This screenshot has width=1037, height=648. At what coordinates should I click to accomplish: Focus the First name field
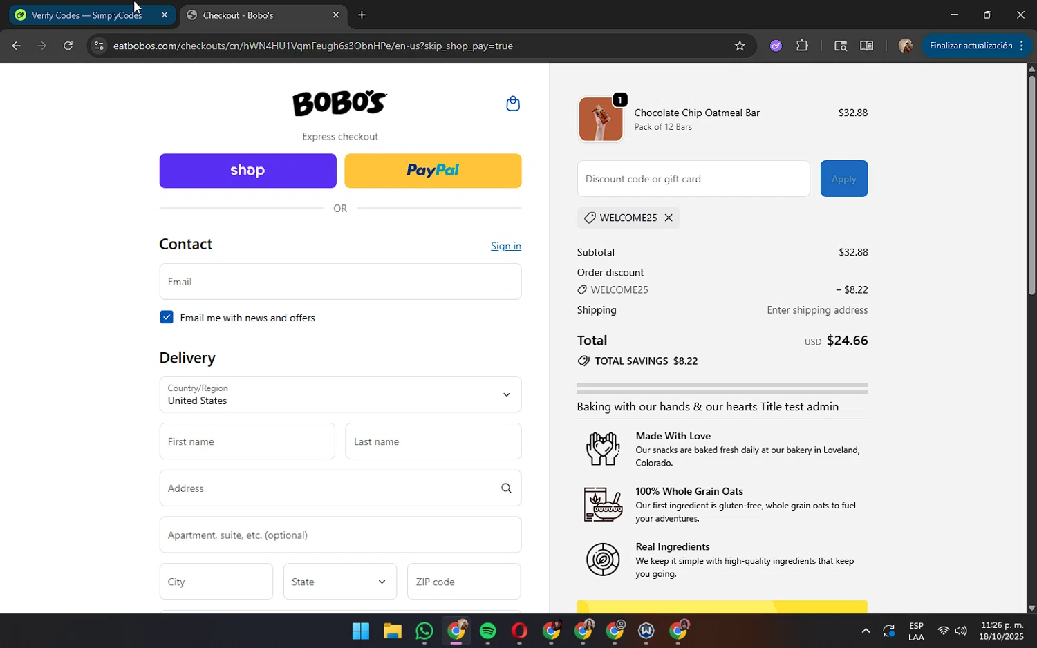point(247,441)
